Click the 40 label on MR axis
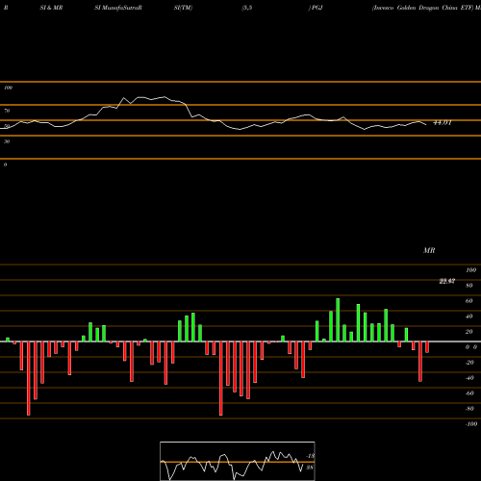The width and height of the screenshot is (481, 481). click(x=469, y=316)
